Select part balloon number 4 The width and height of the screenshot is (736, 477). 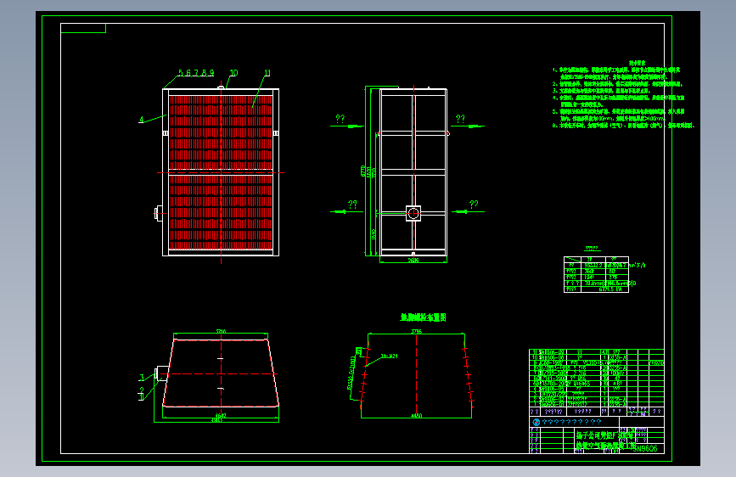141,119
